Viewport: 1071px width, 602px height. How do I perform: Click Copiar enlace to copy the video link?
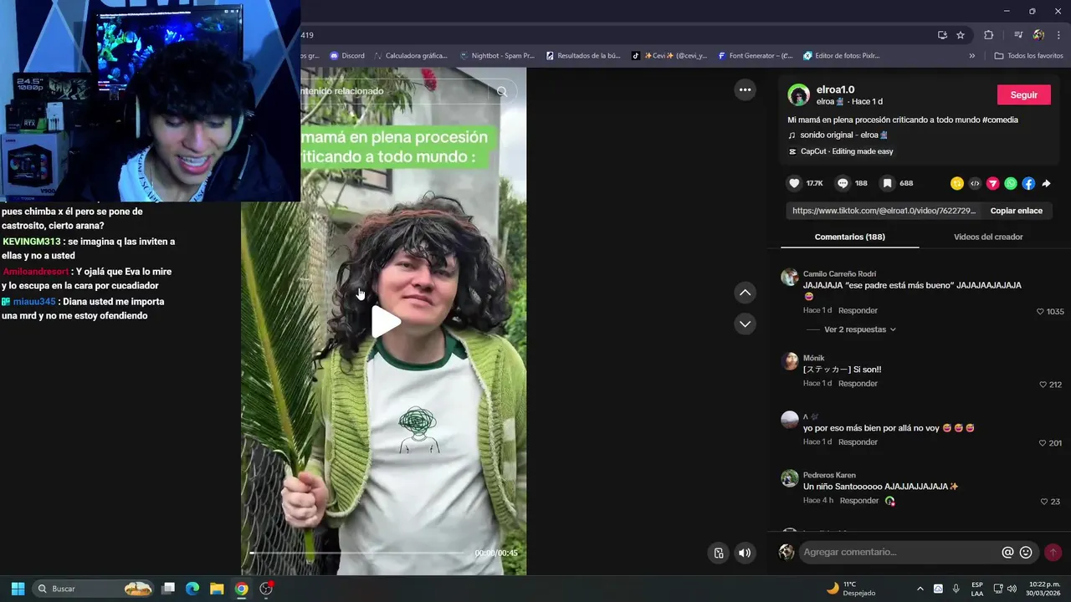pos(1016,211)
